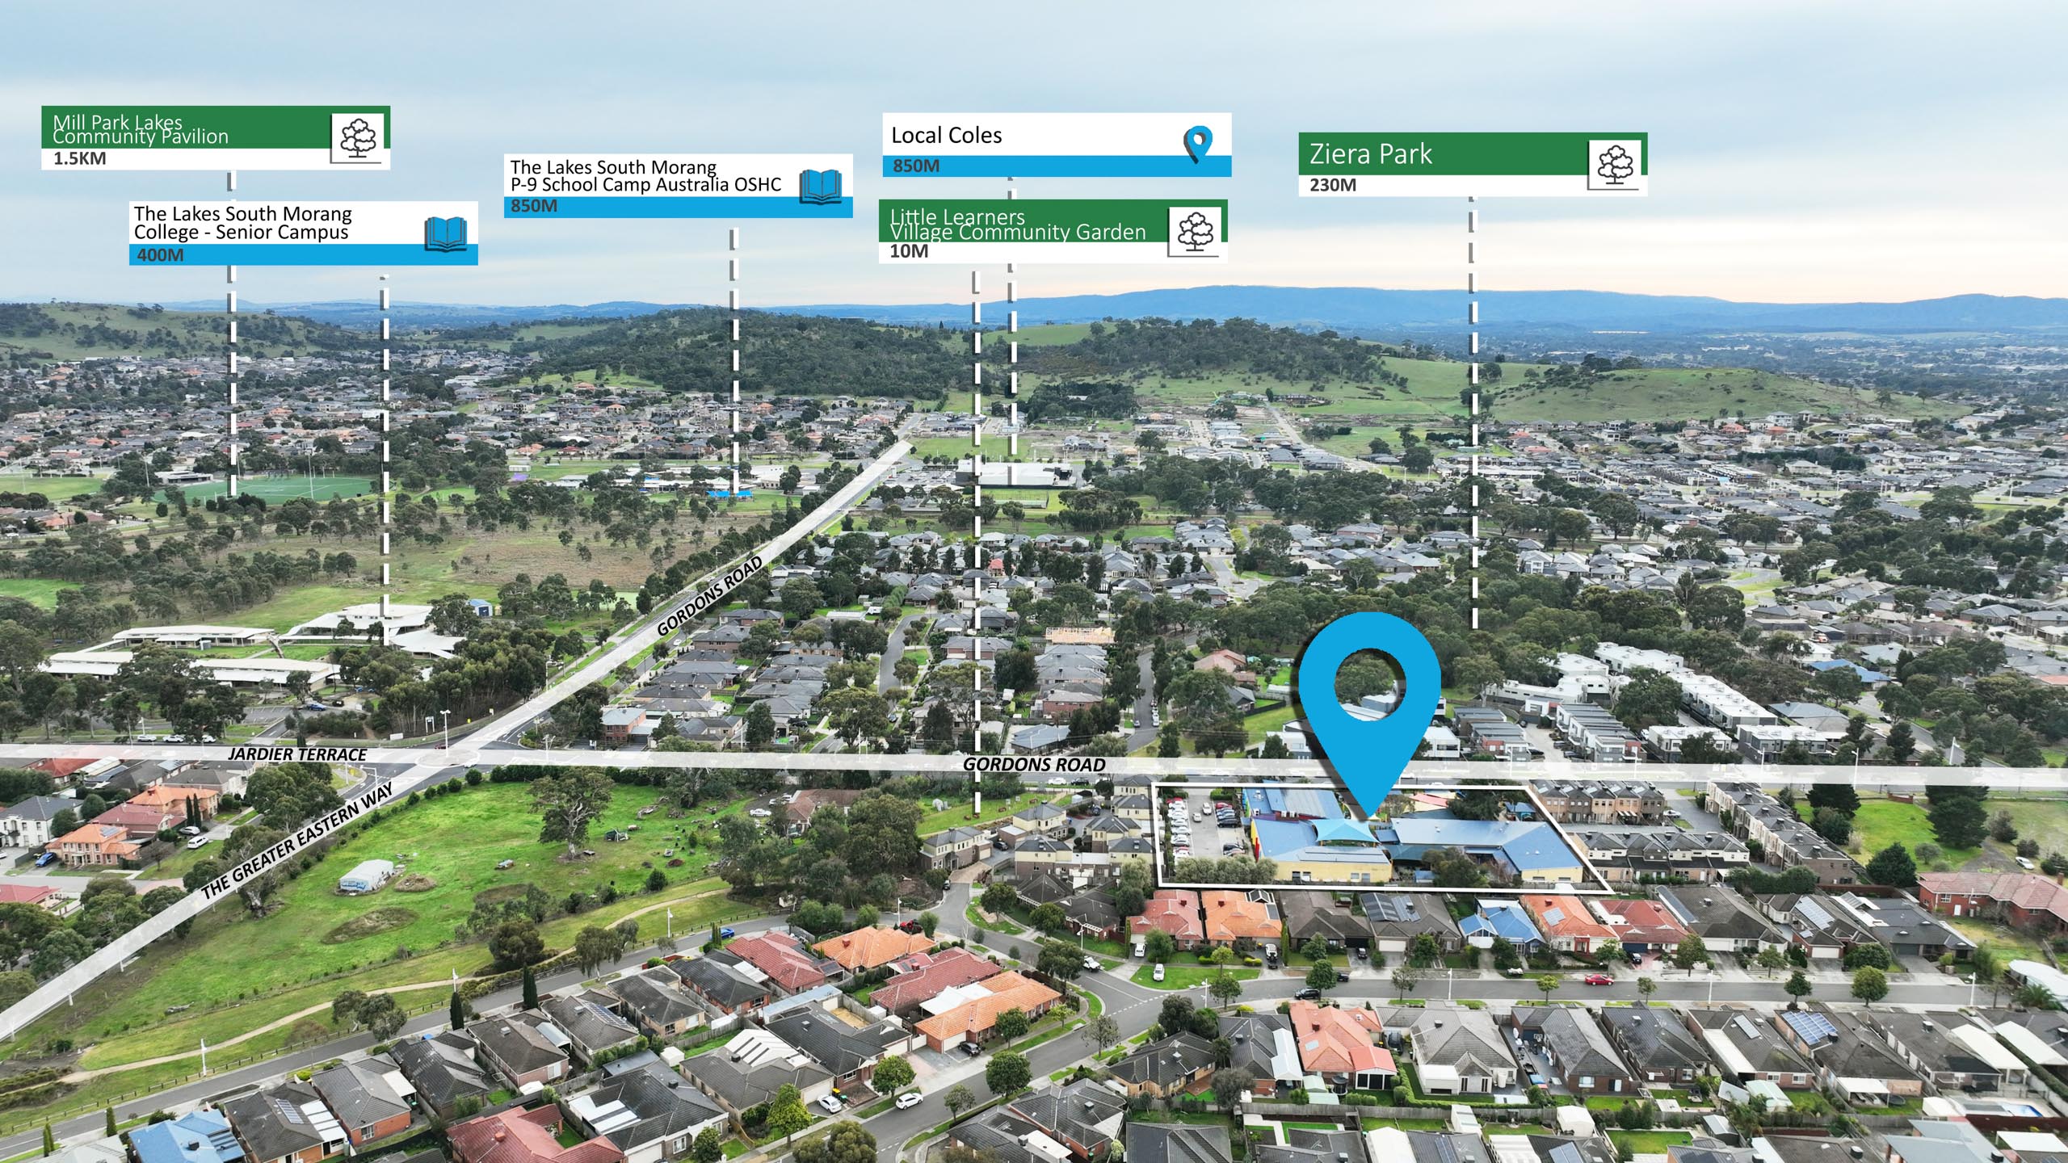Click the book icon on Senior Campus label
The width and height of the screenshot is (2068, 1163).
click(x=446, y=233)
